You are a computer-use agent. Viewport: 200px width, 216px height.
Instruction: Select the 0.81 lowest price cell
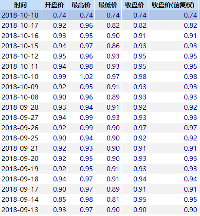pyautogui.click(x=108, y=199)
